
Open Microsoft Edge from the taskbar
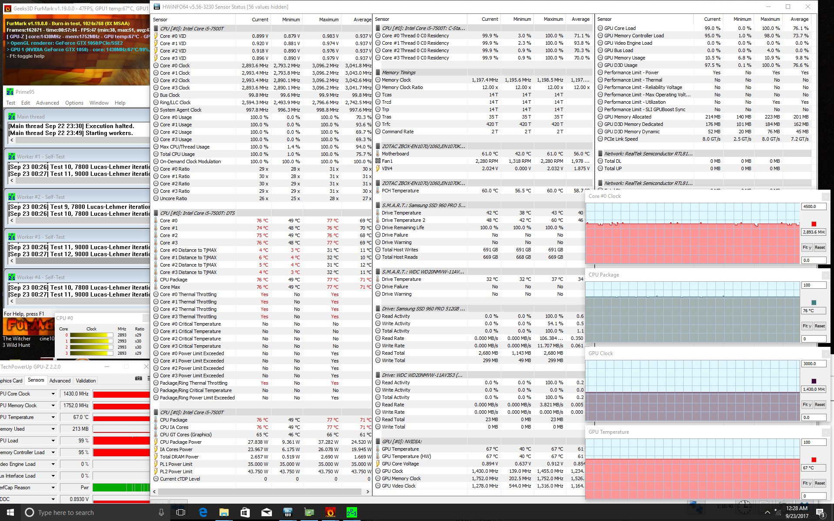point(203,512)
